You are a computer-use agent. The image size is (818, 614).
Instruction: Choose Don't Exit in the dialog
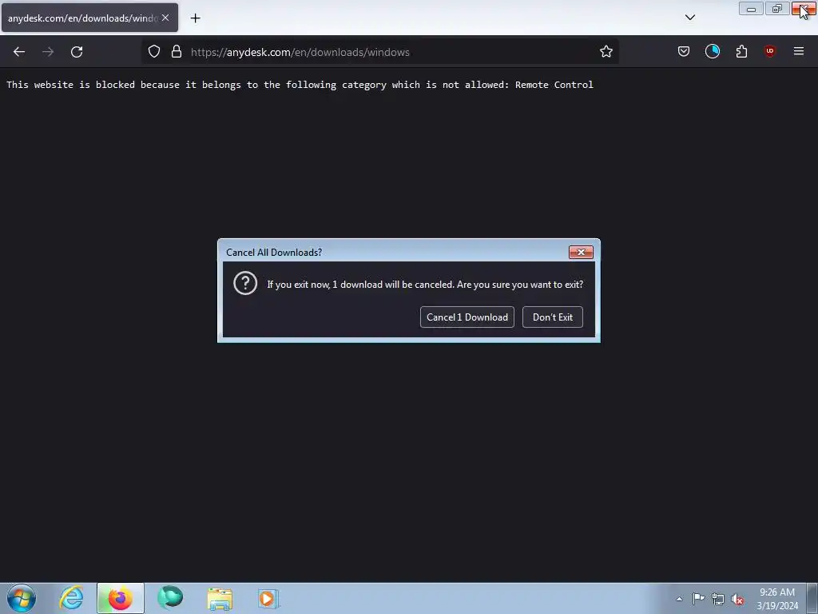pyautogui.click(x=553, y=317)
